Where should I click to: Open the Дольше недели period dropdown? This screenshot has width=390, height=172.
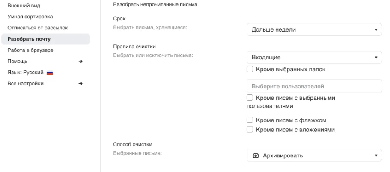[314, 30]
